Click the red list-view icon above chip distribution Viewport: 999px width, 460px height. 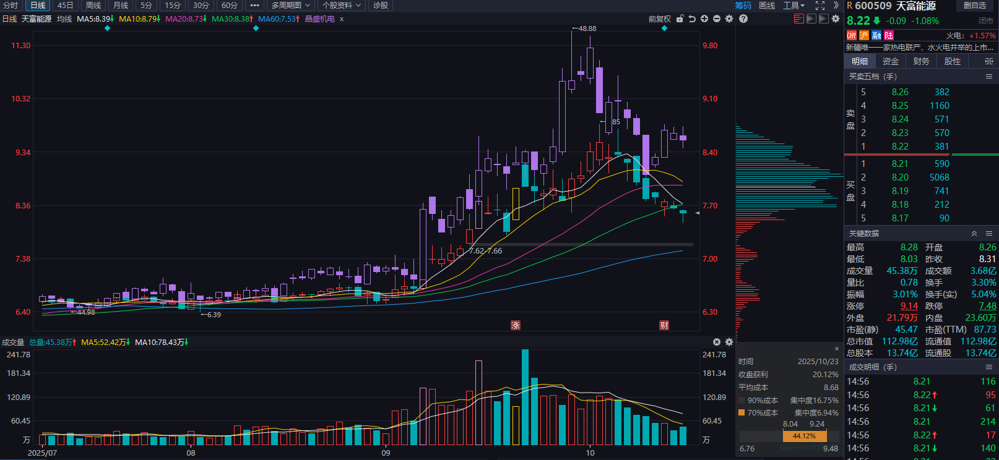coord(799,19)
